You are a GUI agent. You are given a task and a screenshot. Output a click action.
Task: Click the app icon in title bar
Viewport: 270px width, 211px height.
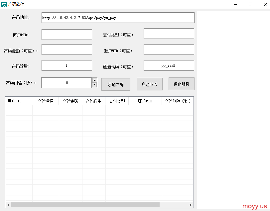point(4,4)
